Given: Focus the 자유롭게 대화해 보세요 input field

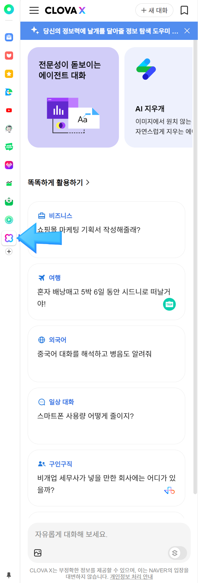Looking at the screenshot, I should tap(109, 535).
